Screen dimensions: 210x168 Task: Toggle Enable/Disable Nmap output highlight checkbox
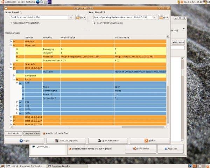point(70,148)
